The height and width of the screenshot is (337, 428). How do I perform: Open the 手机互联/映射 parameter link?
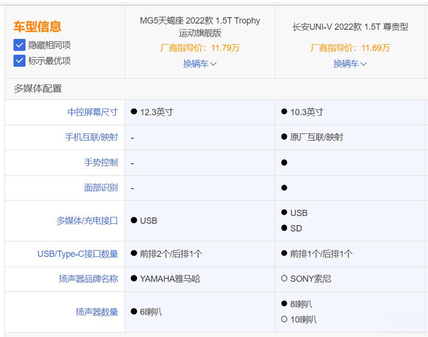[x=91, y=137]
